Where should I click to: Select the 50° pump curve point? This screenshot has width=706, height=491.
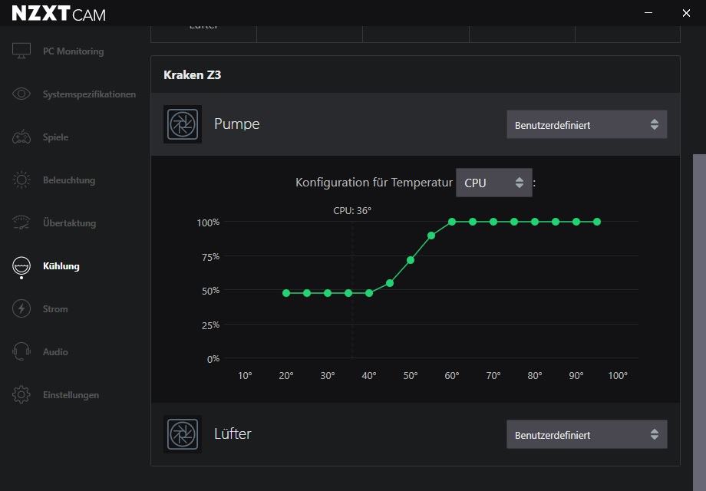pyautogui.click(x=411, y=260)
